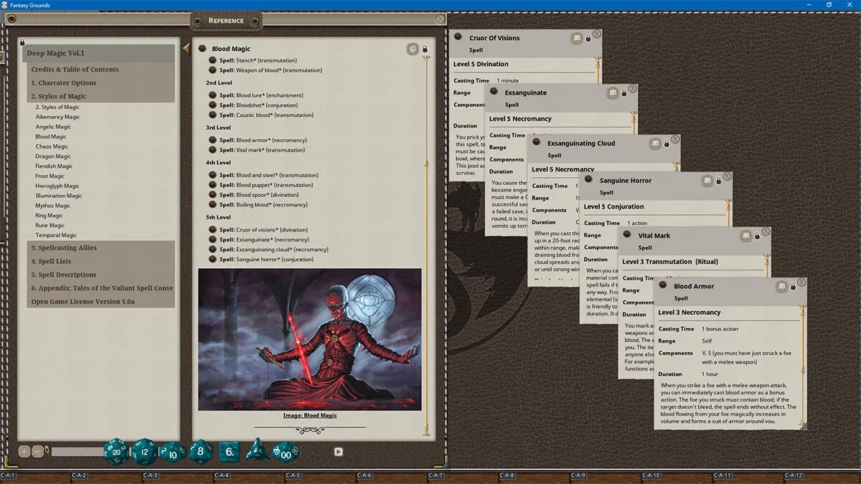
Task: Roll the d20 die
Action: 116,452
